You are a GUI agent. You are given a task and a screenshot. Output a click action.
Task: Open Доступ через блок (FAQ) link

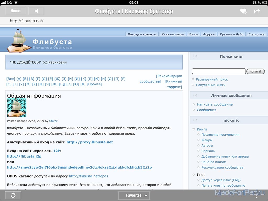(221, 180)
